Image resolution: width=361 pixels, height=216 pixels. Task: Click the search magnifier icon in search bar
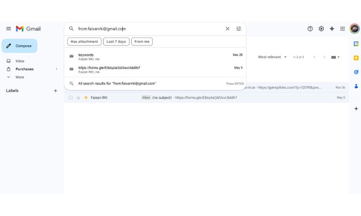71,29
